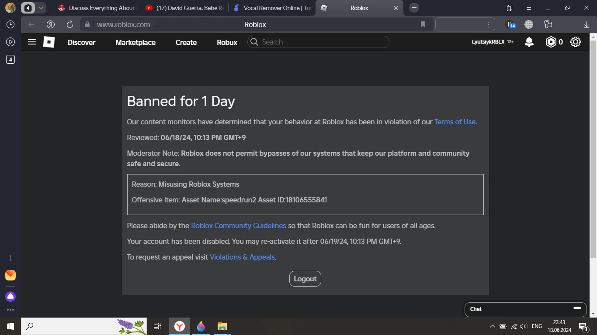This screenshot has height=335, width=597.
Task: Open the browser downloads icon
Action: click(x=586, y=24)
